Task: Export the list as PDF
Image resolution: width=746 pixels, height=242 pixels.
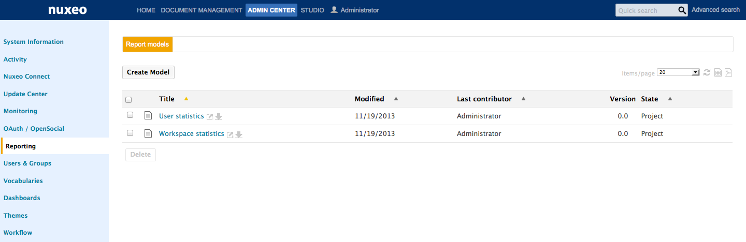Action: [x=728, y=73]
